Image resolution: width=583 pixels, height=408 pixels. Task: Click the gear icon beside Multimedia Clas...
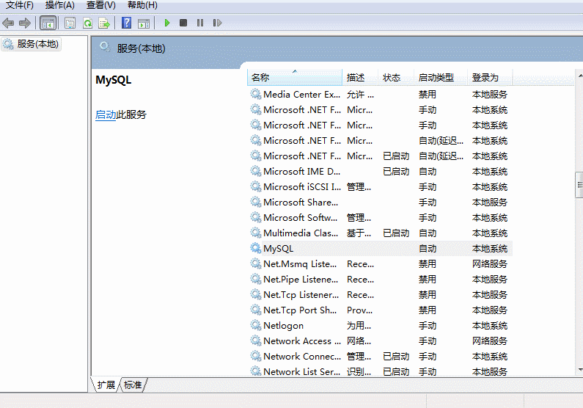[256, 233]
